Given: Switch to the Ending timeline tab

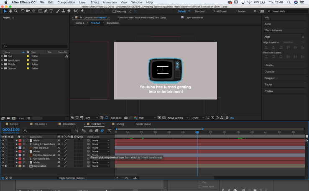Looking at the screenshot, I should [x=120, y=124].
